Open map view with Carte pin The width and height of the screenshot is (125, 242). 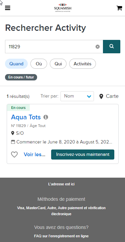(x=109, y=96)
